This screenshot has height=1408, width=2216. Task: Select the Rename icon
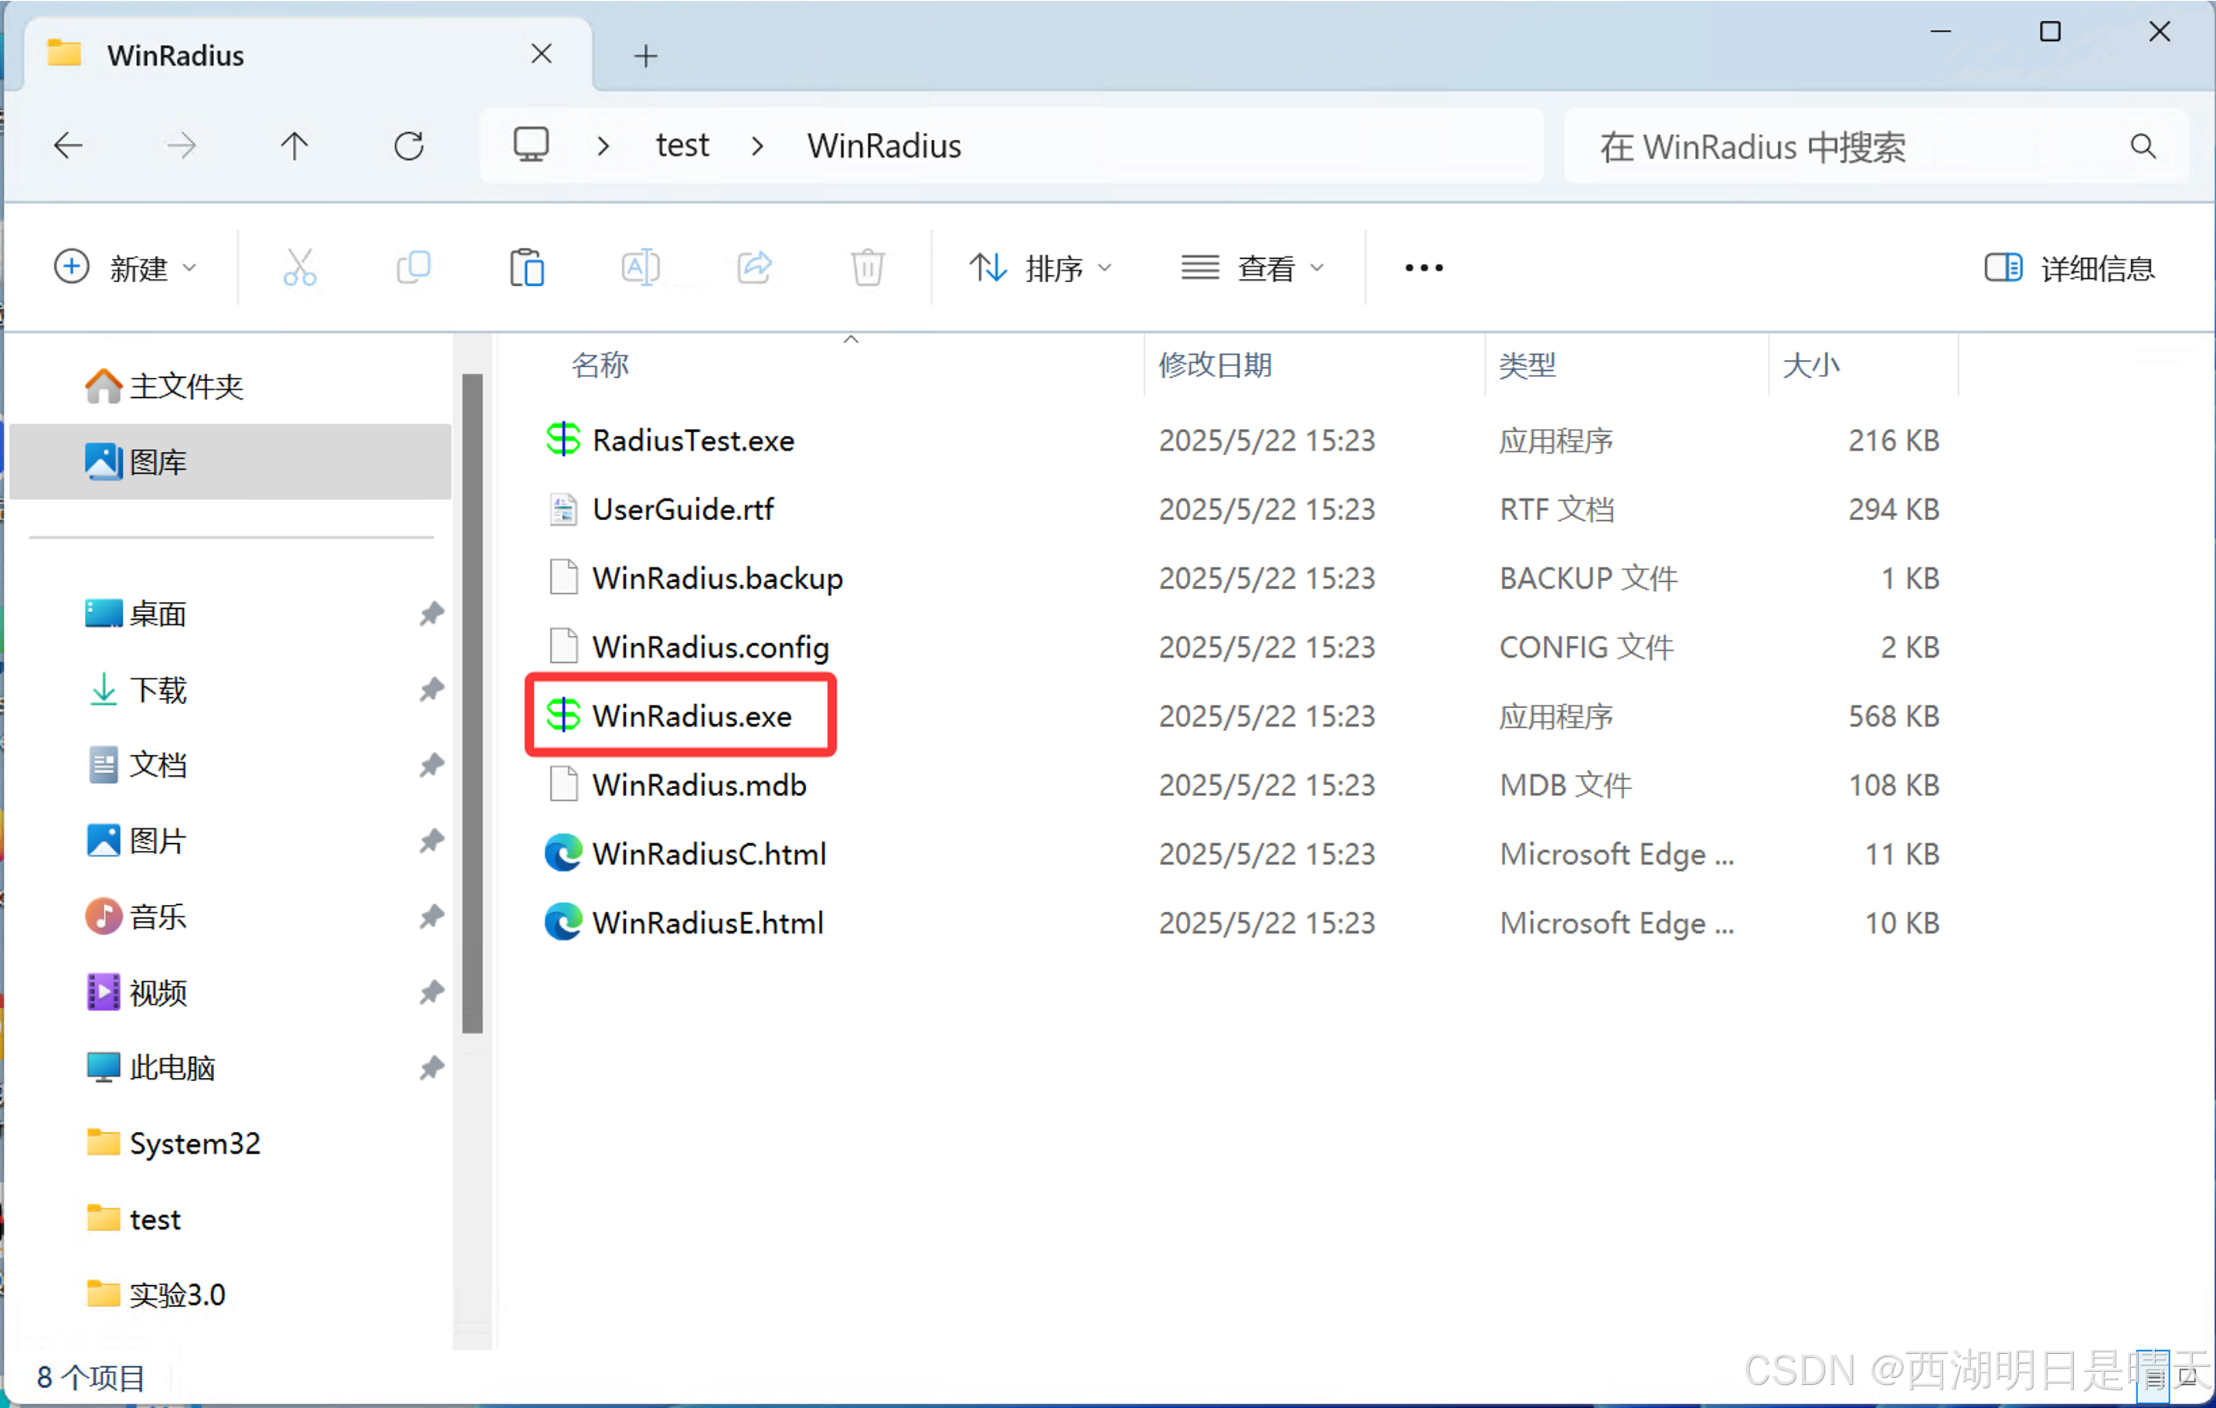point(641,267)
